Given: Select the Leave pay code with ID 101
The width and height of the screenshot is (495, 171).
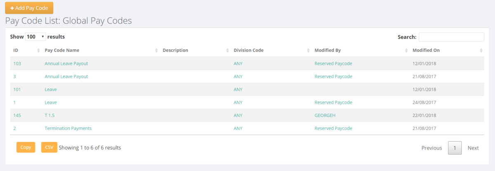Looking at the screenshot, I should tap(50, 90).
